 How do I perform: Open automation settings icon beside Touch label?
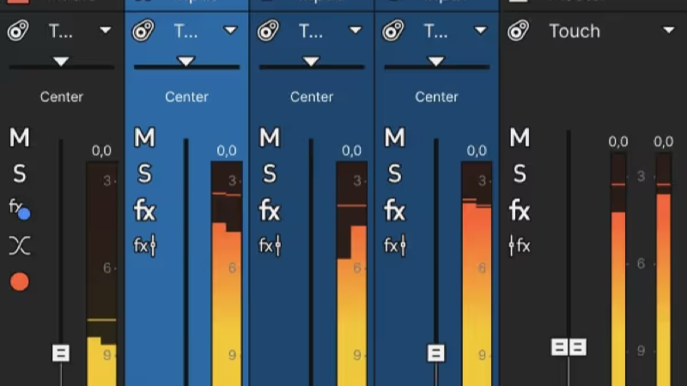click(519, 31)
